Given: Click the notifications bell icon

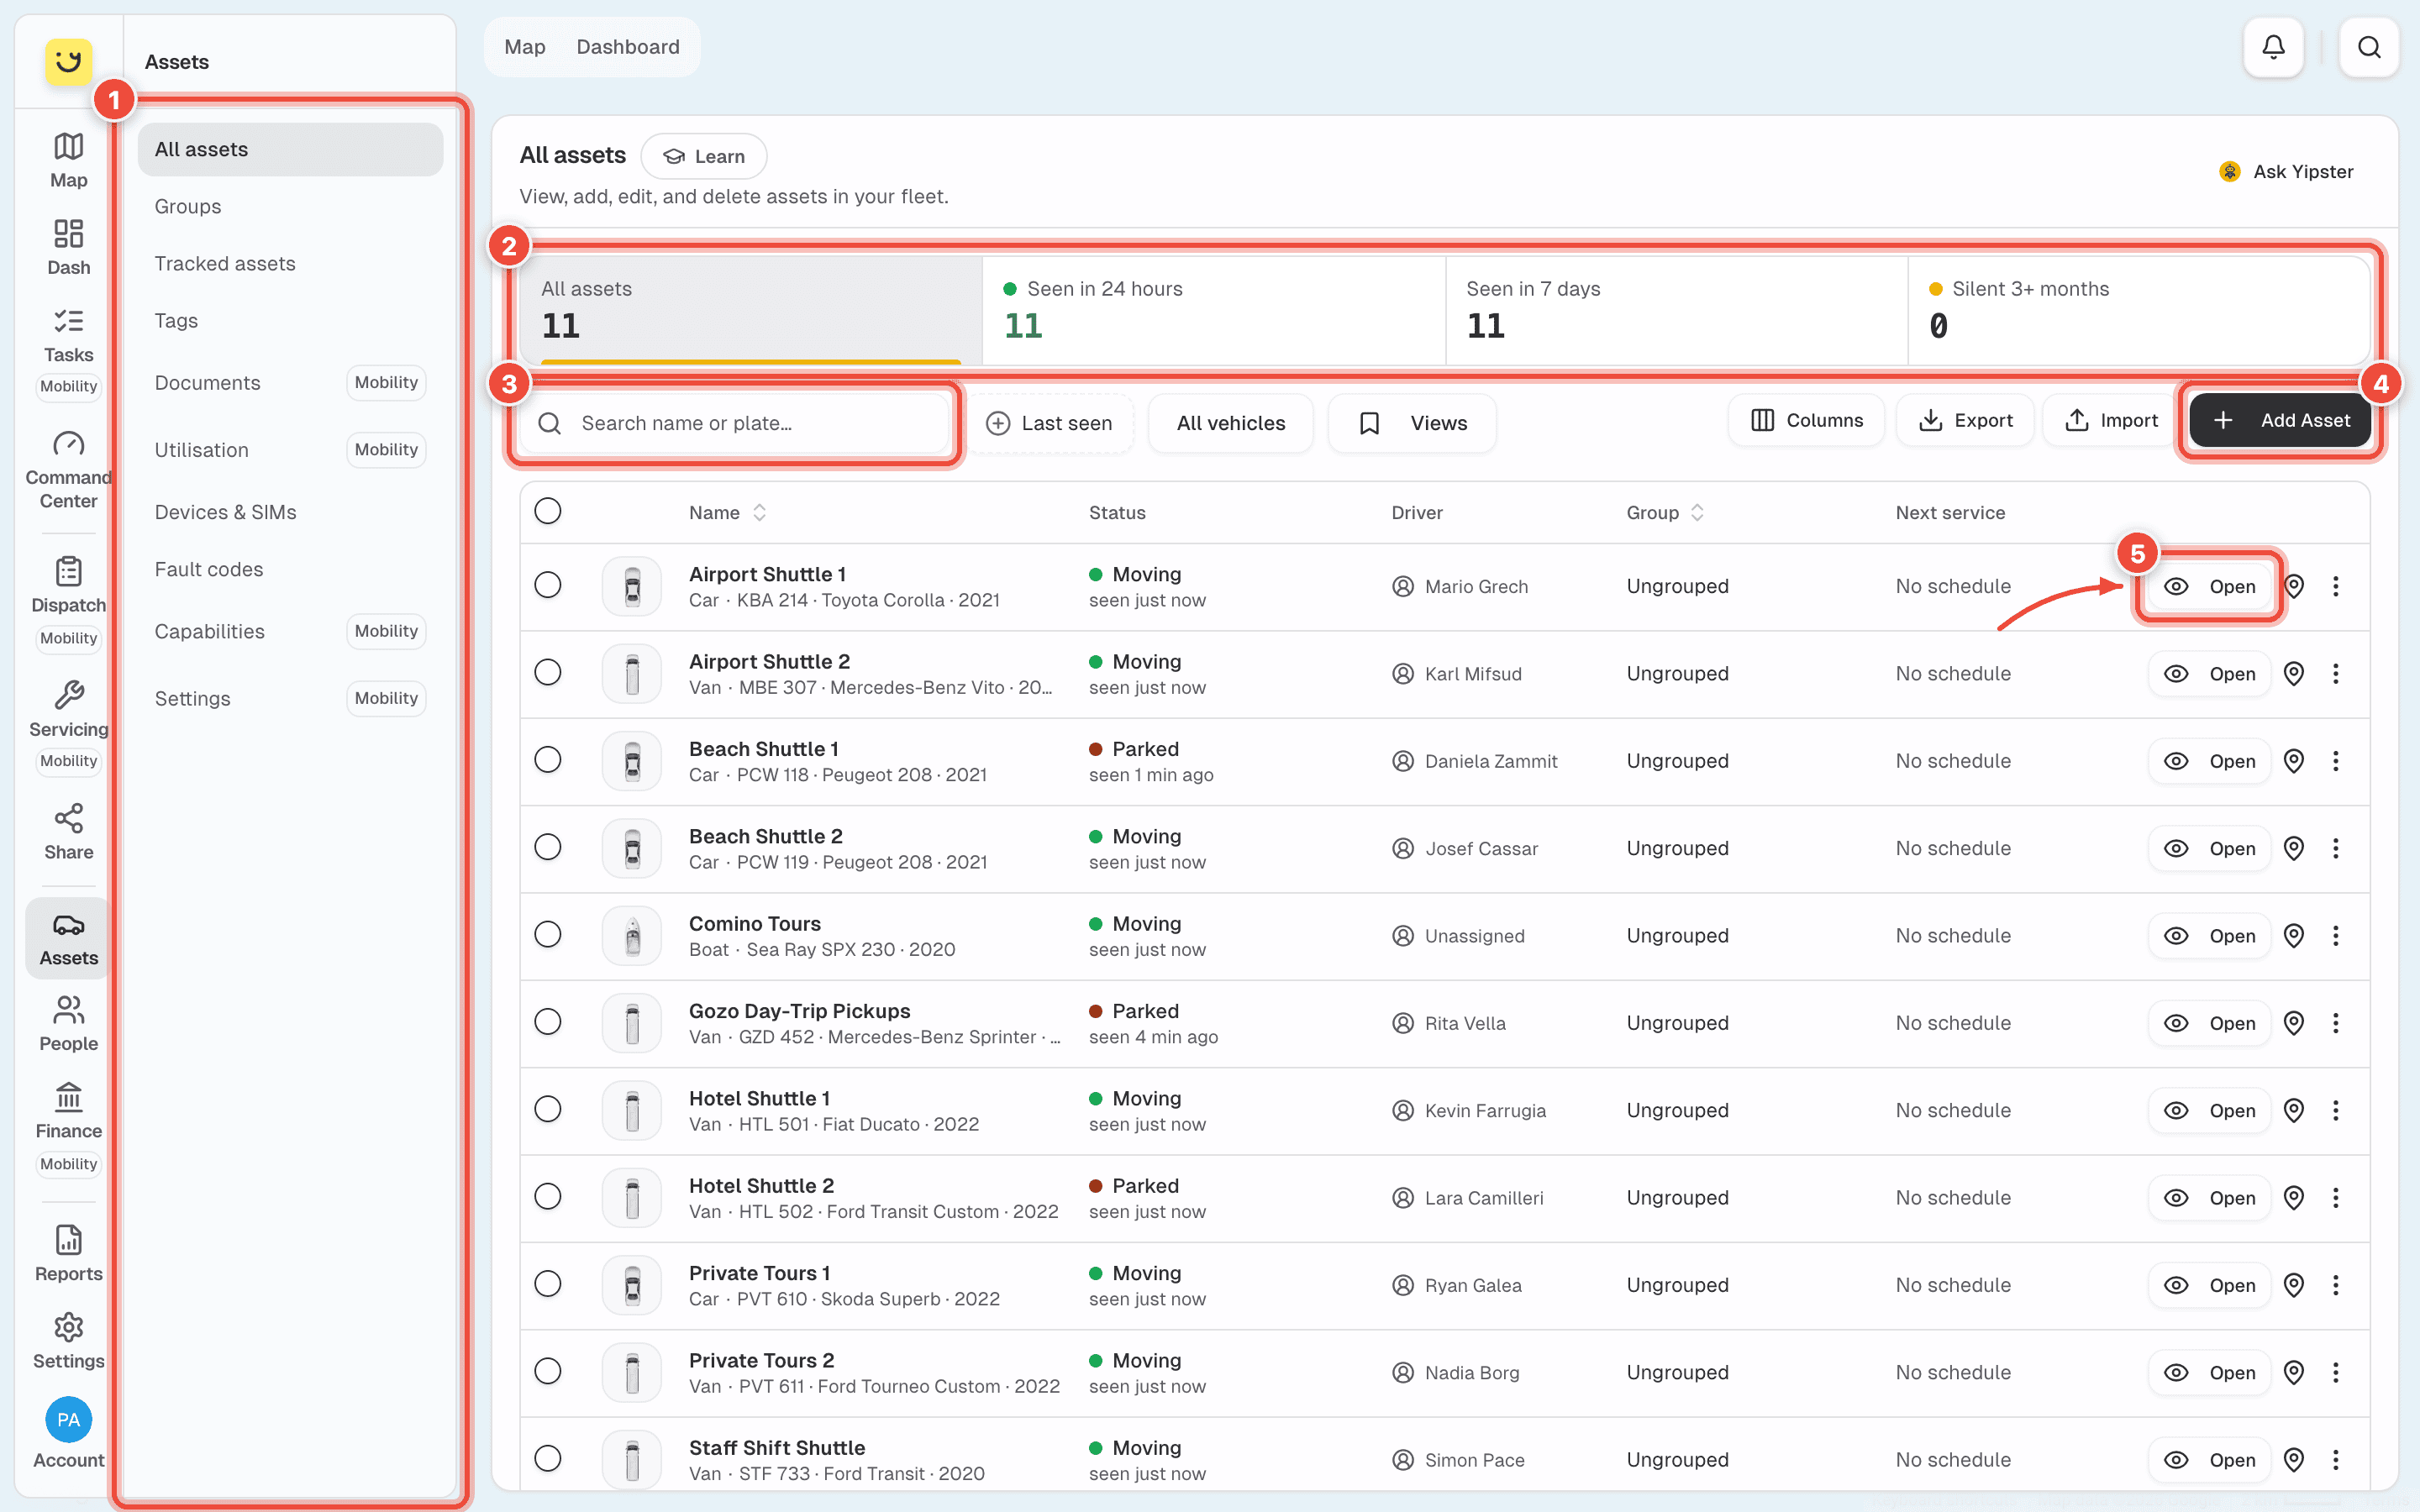Looking at the screenshot, I should pyautogui.click(x=2273, y=47).
